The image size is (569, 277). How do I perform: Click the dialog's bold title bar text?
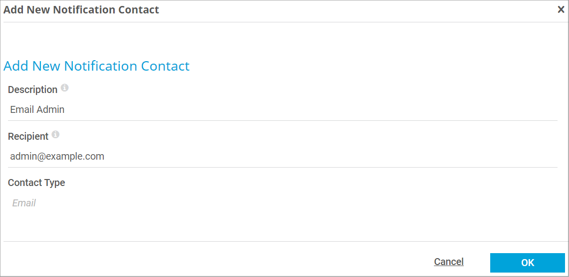pos(81,10)
